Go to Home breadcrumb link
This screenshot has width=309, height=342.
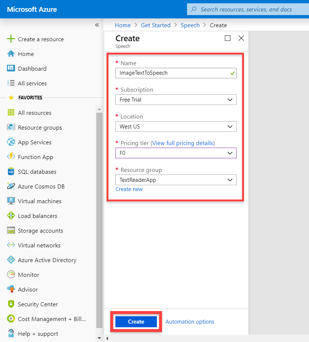click(x=123, y=25)
